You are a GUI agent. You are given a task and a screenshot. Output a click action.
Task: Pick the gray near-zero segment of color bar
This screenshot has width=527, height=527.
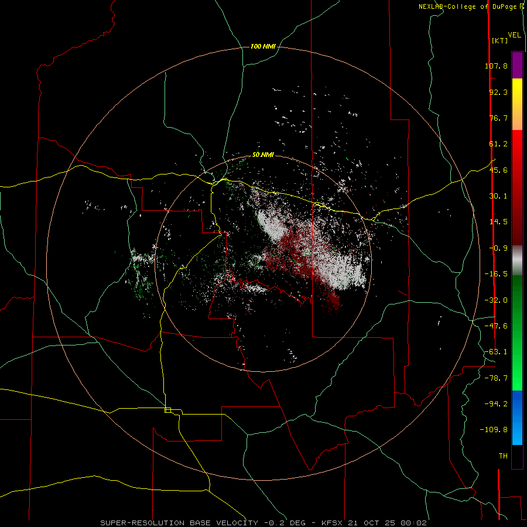pos(517,260)
